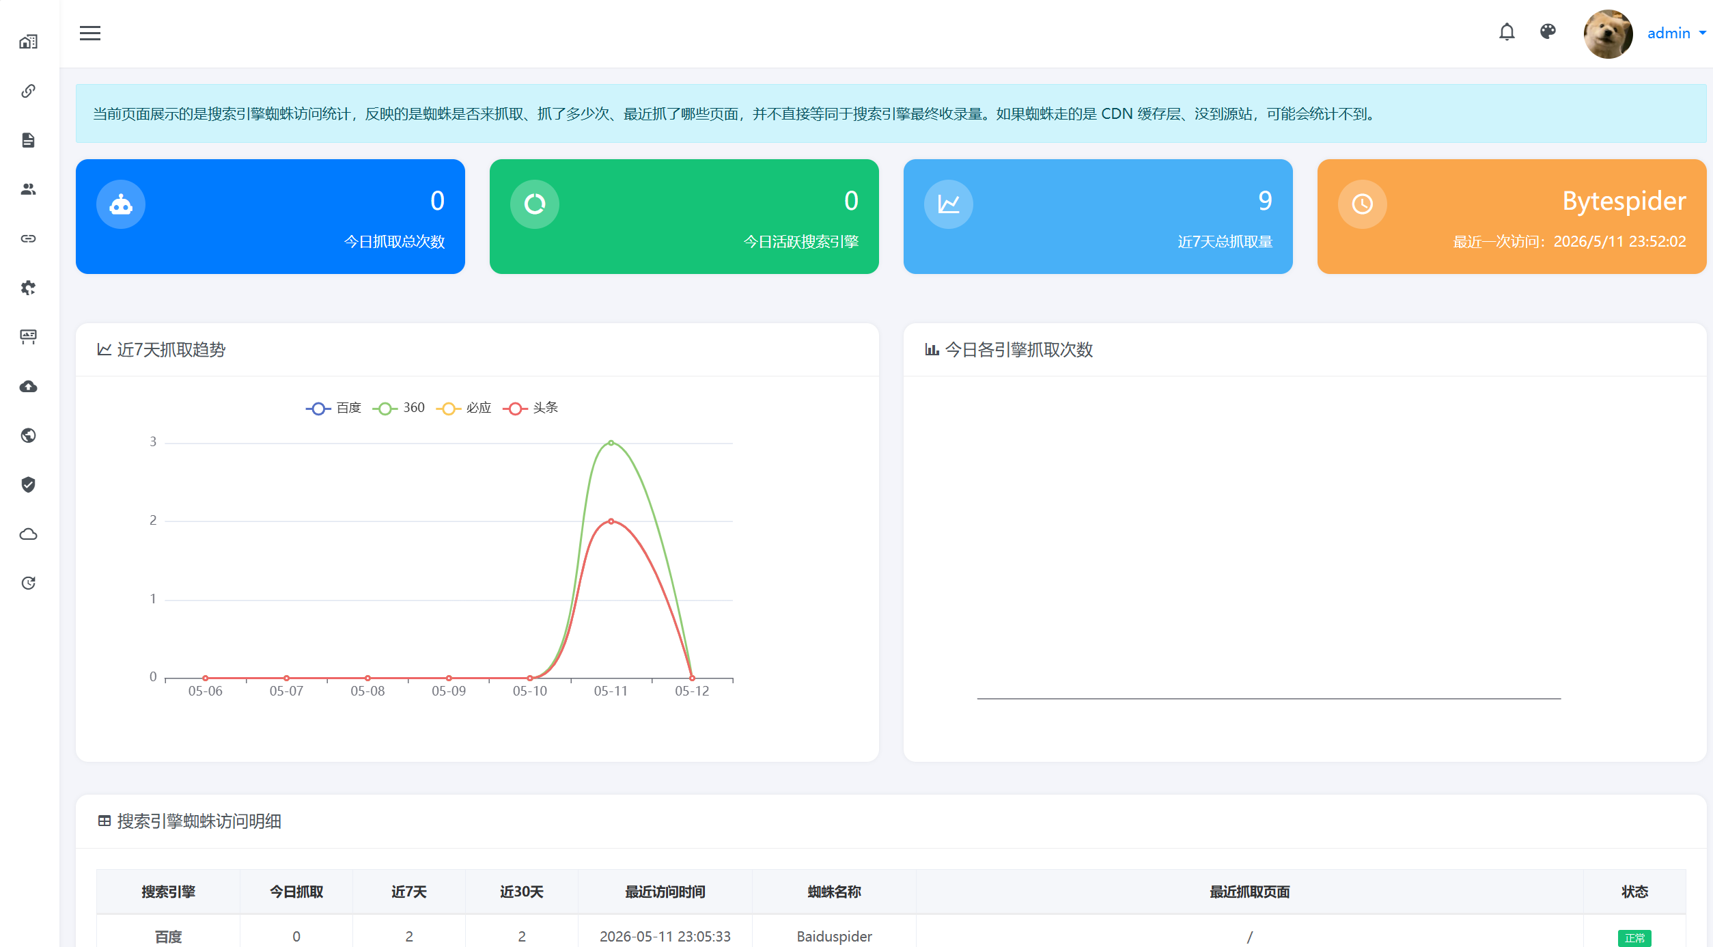Open the theme palette icon
The height and width of the screenshot is (947, 1713).
(1548, 31)
